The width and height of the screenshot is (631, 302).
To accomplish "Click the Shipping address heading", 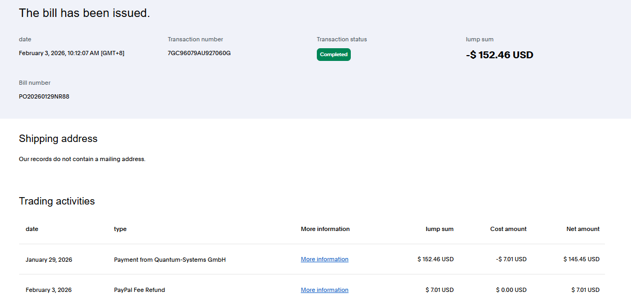I will [58, 139].
